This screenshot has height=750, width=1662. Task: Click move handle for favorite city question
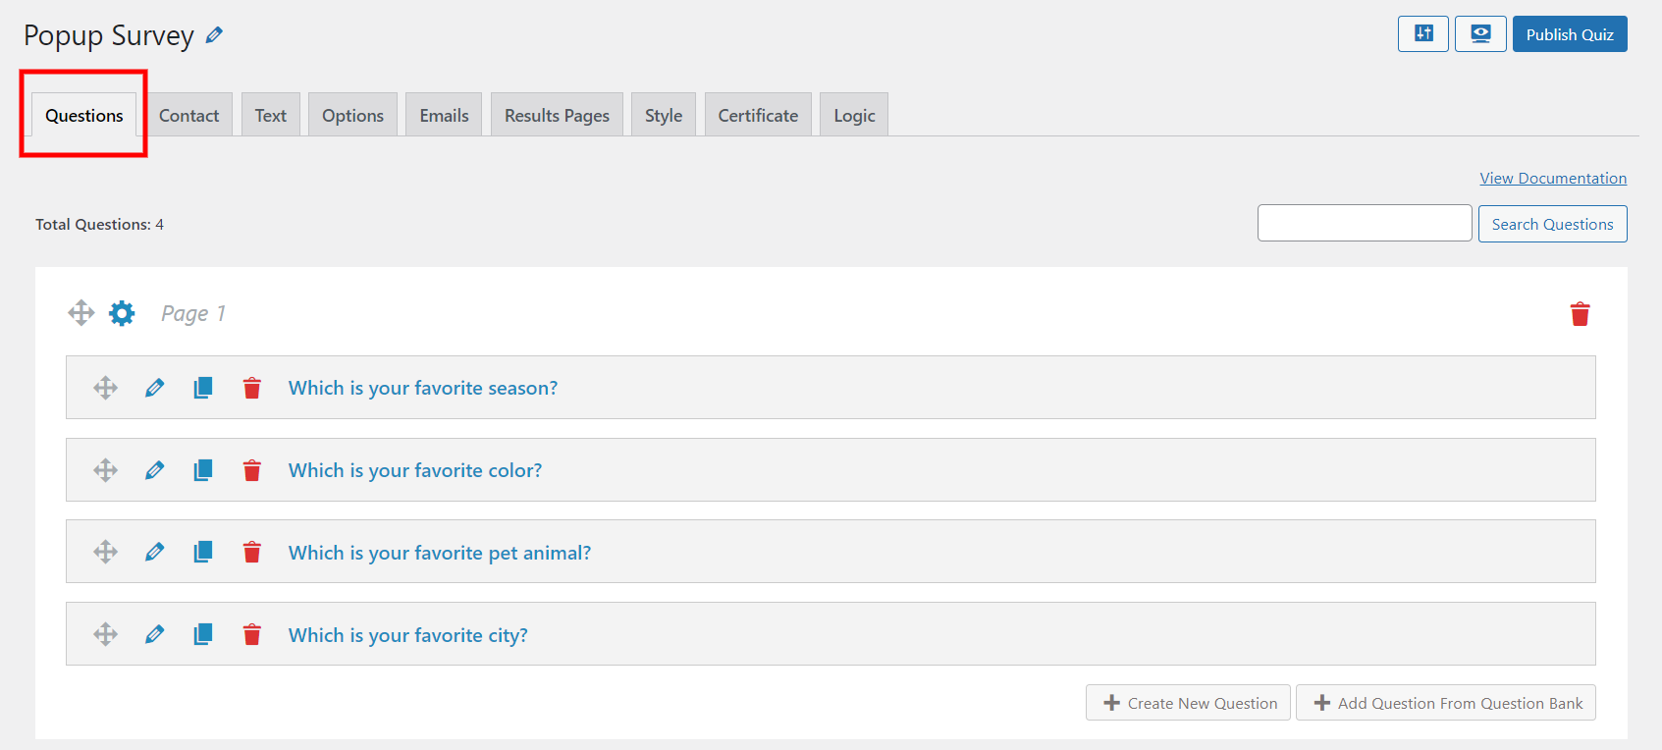click(105, 634)
